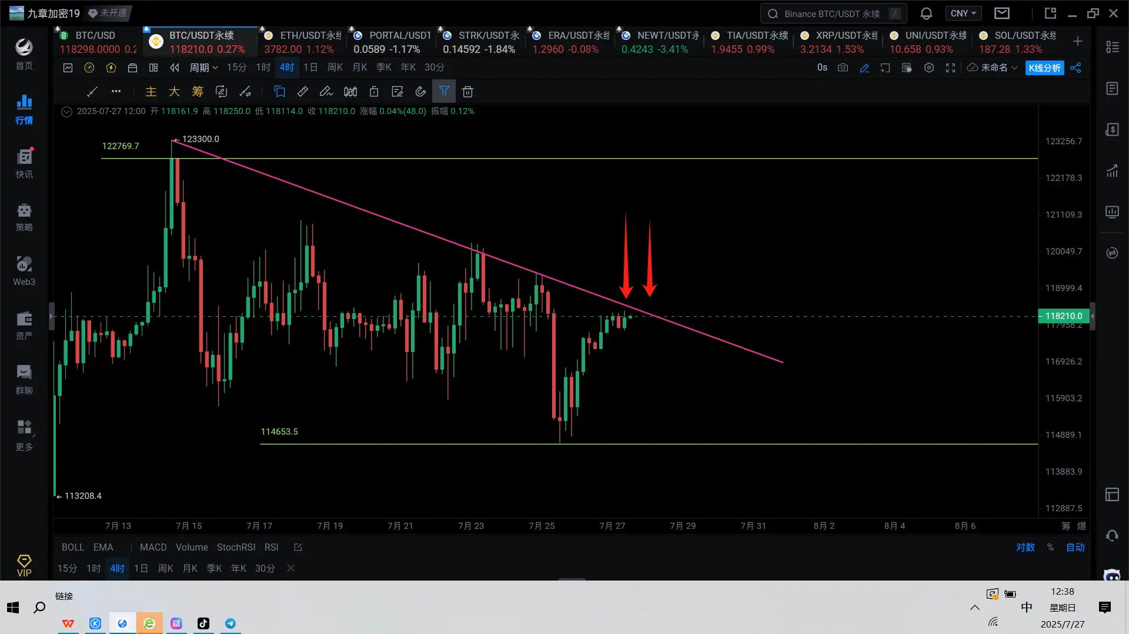Open chart settings hexagon icon

click(929, 68)
